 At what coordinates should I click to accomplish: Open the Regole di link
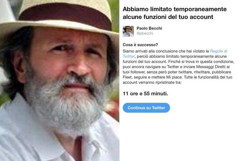click(x=218, y=51)
